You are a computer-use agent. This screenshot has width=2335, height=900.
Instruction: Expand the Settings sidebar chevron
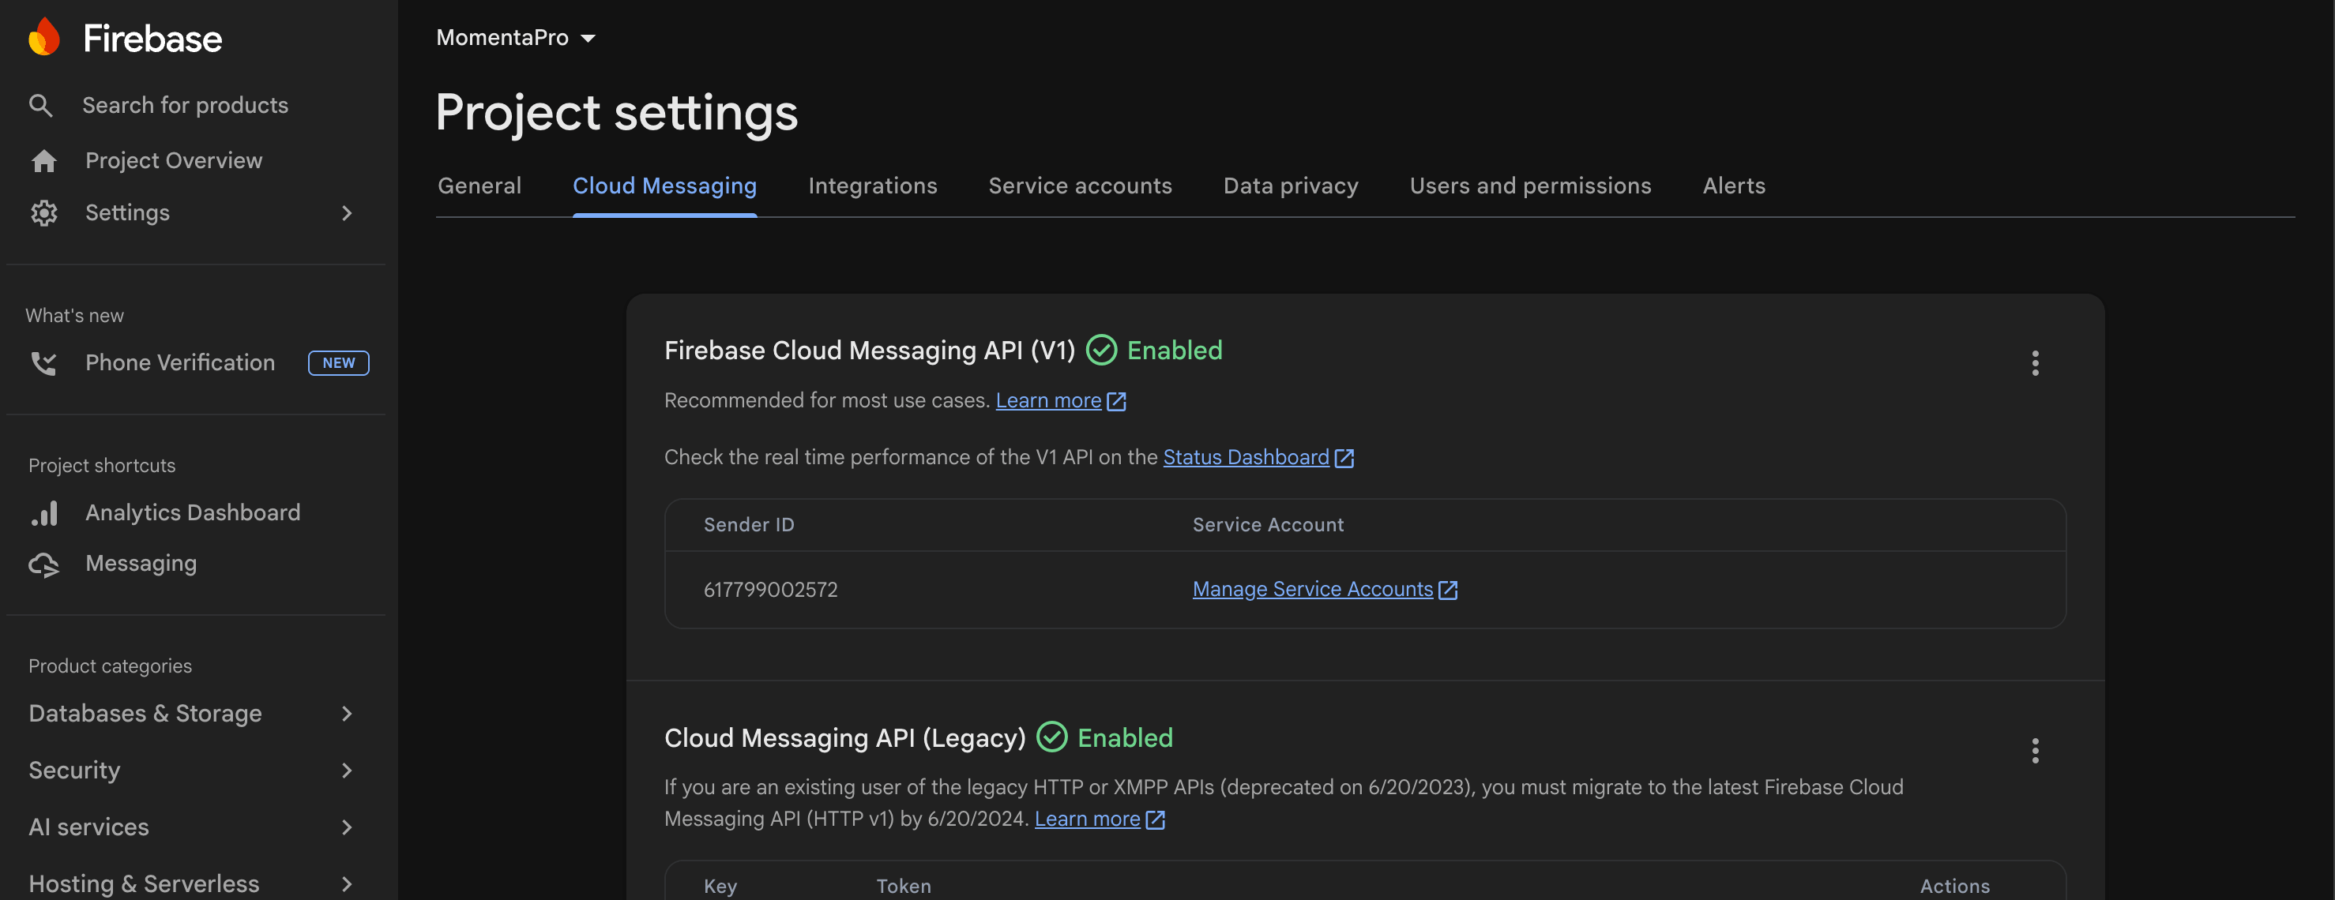(346, 213)
